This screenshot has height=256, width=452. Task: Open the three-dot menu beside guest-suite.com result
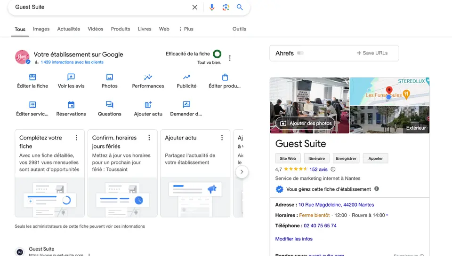point(89,255)
